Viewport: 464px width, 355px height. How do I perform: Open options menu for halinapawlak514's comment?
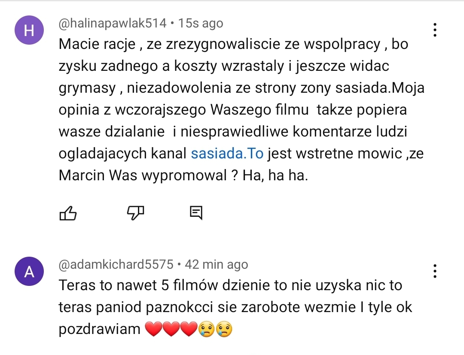(435, 30)
